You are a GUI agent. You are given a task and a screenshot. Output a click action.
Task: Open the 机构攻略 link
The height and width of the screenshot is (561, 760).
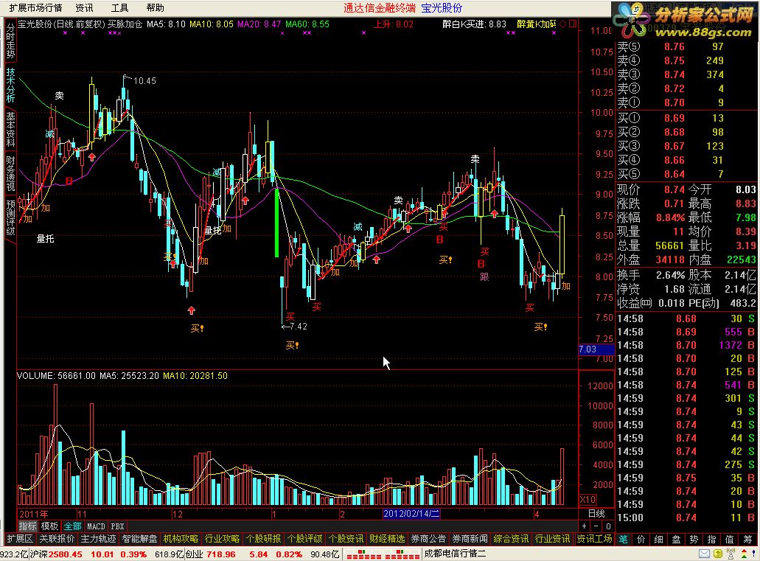tap(181, 539)
